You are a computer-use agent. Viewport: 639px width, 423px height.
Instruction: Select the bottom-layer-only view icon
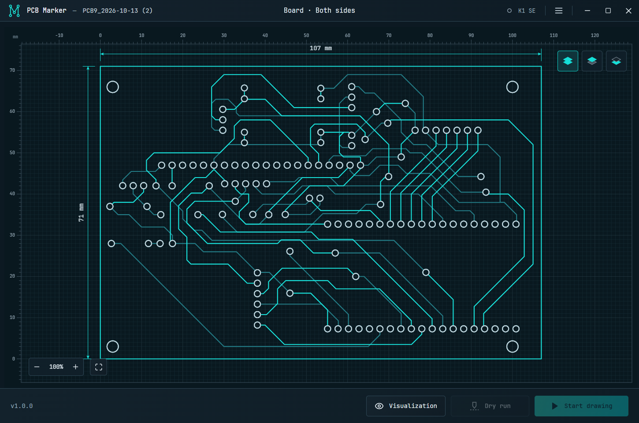point(616,61)
